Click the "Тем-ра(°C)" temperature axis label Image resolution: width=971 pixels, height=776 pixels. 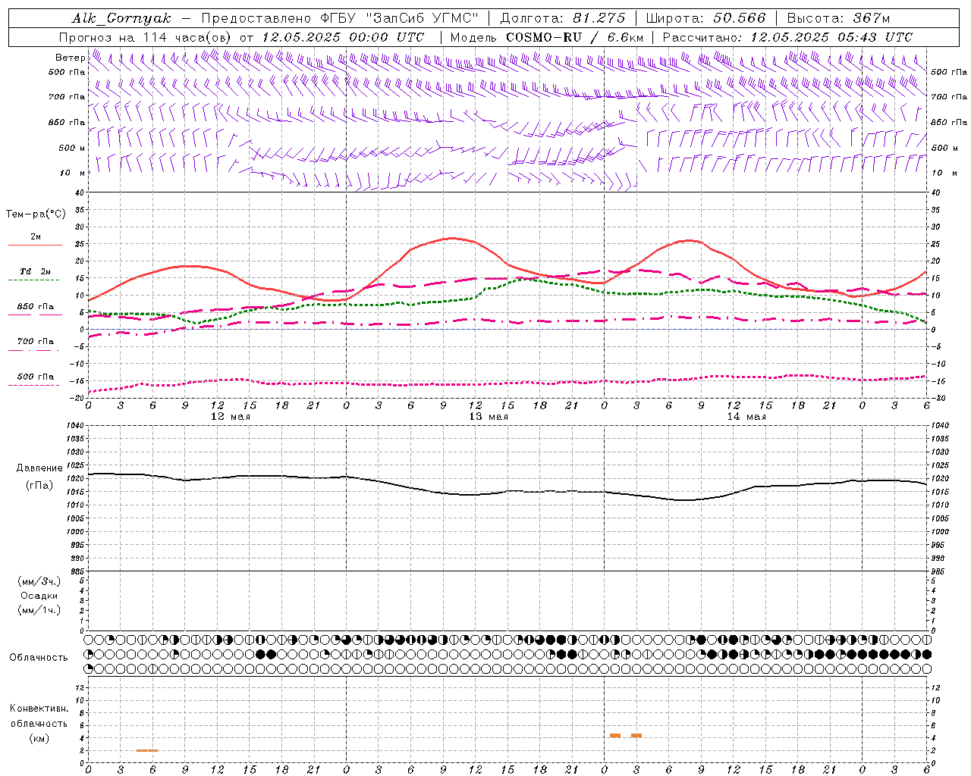coord(36,214)
